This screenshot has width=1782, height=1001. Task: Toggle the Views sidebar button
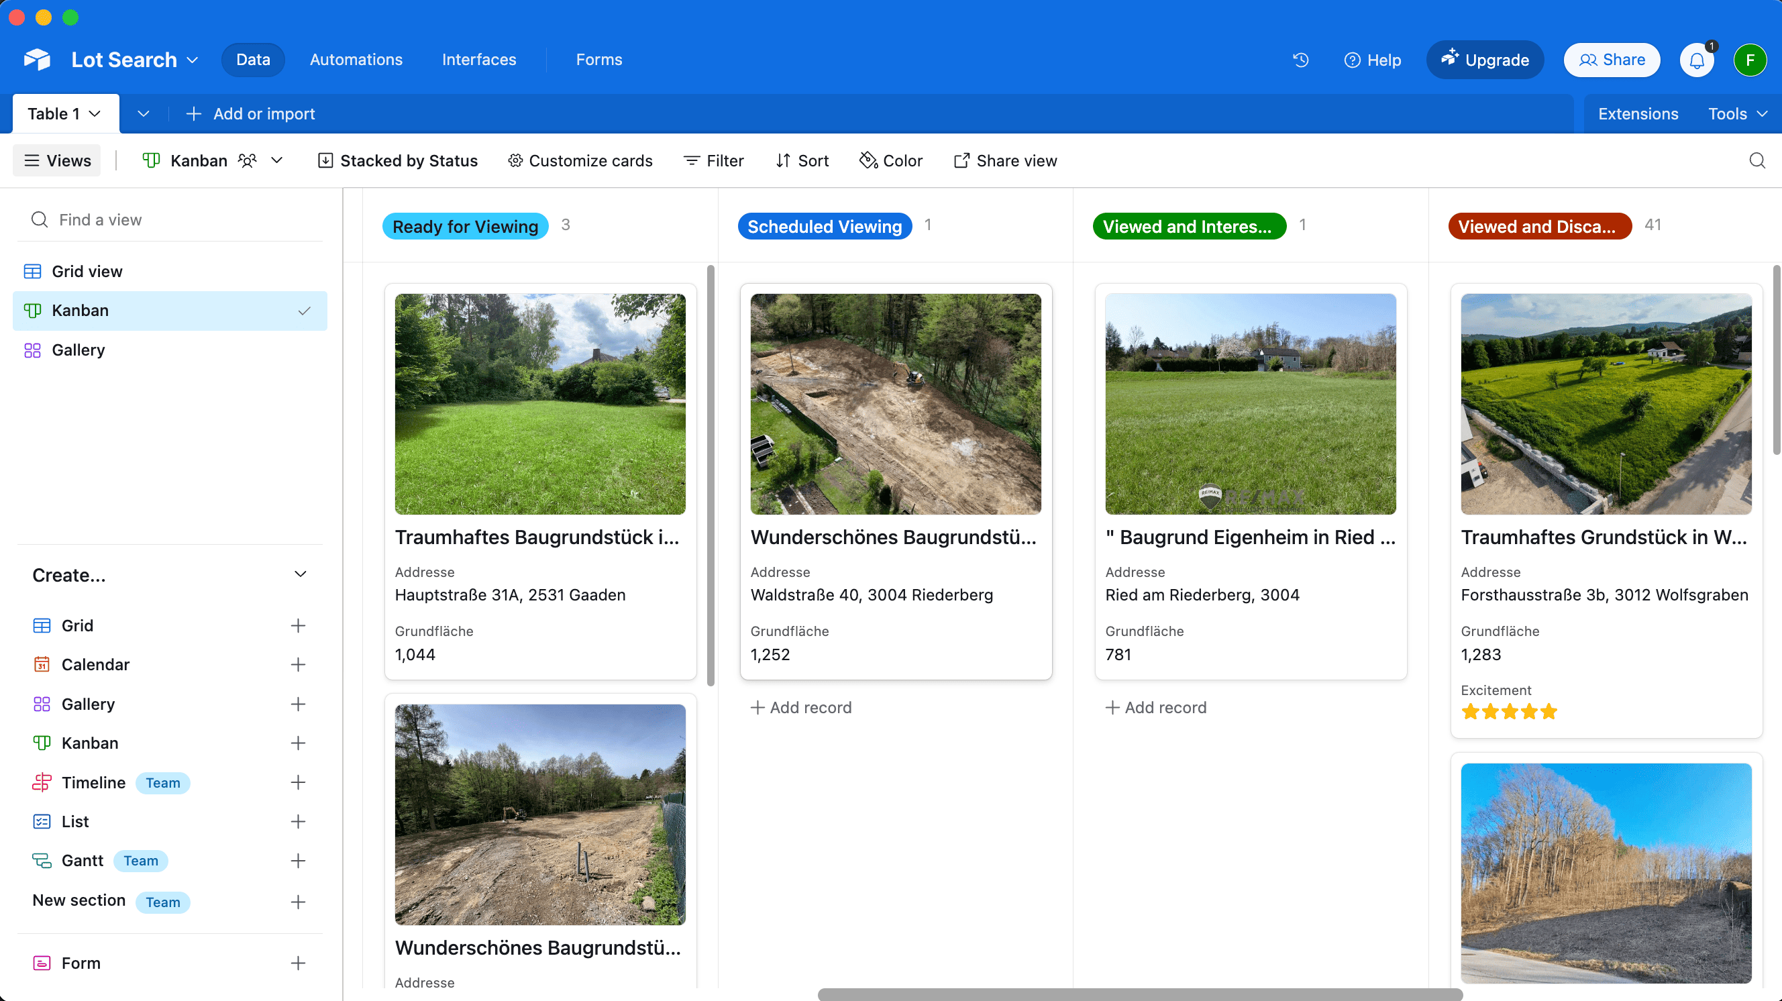[x=57, y=160]
